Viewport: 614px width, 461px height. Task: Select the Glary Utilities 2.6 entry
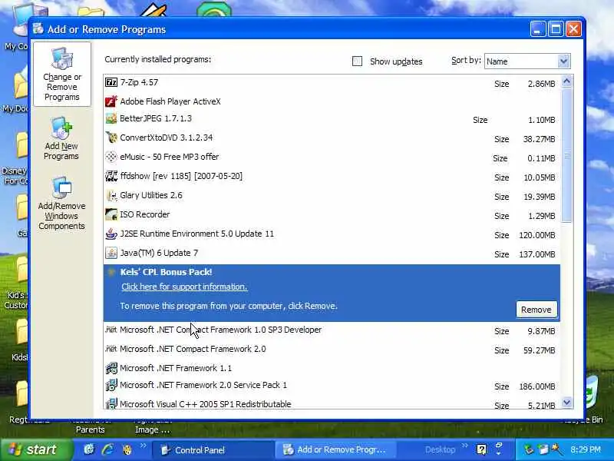(x=332, y=196)
